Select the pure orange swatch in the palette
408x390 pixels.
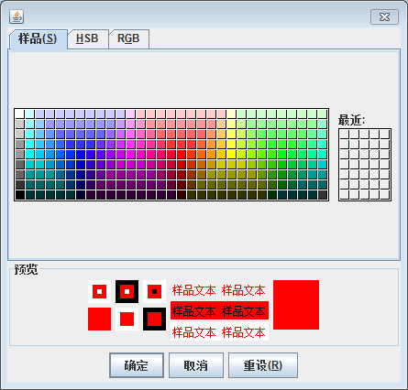coord(212,155)
